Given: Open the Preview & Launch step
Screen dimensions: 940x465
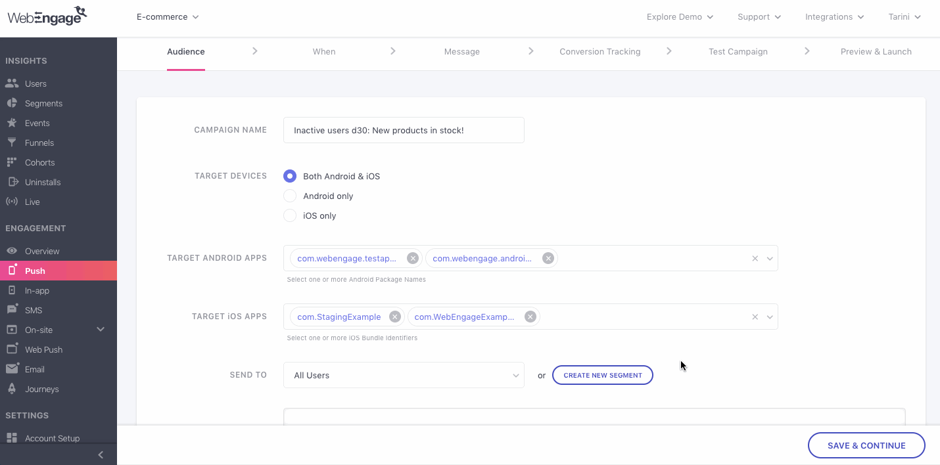Looking at the screenshot, I should 876,52.
